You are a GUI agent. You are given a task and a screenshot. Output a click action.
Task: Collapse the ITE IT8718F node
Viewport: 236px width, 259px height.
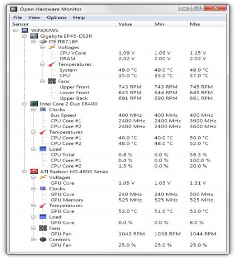pyautogui.click(x=33, y=42)
